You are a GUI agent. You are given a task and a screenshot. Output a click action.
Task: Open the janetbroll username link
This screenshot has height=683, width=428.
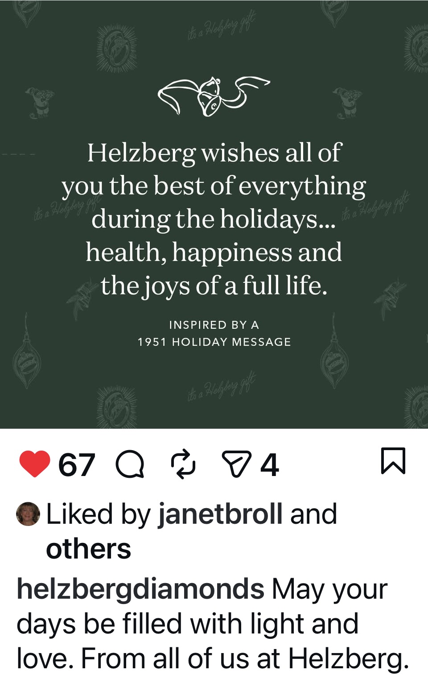point(220,514)
